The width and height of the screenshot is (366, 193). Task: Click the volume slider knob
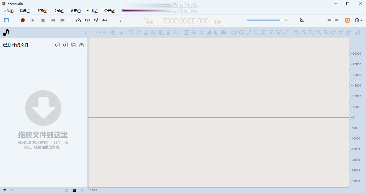pyautogui.click(x=282, y=20)
